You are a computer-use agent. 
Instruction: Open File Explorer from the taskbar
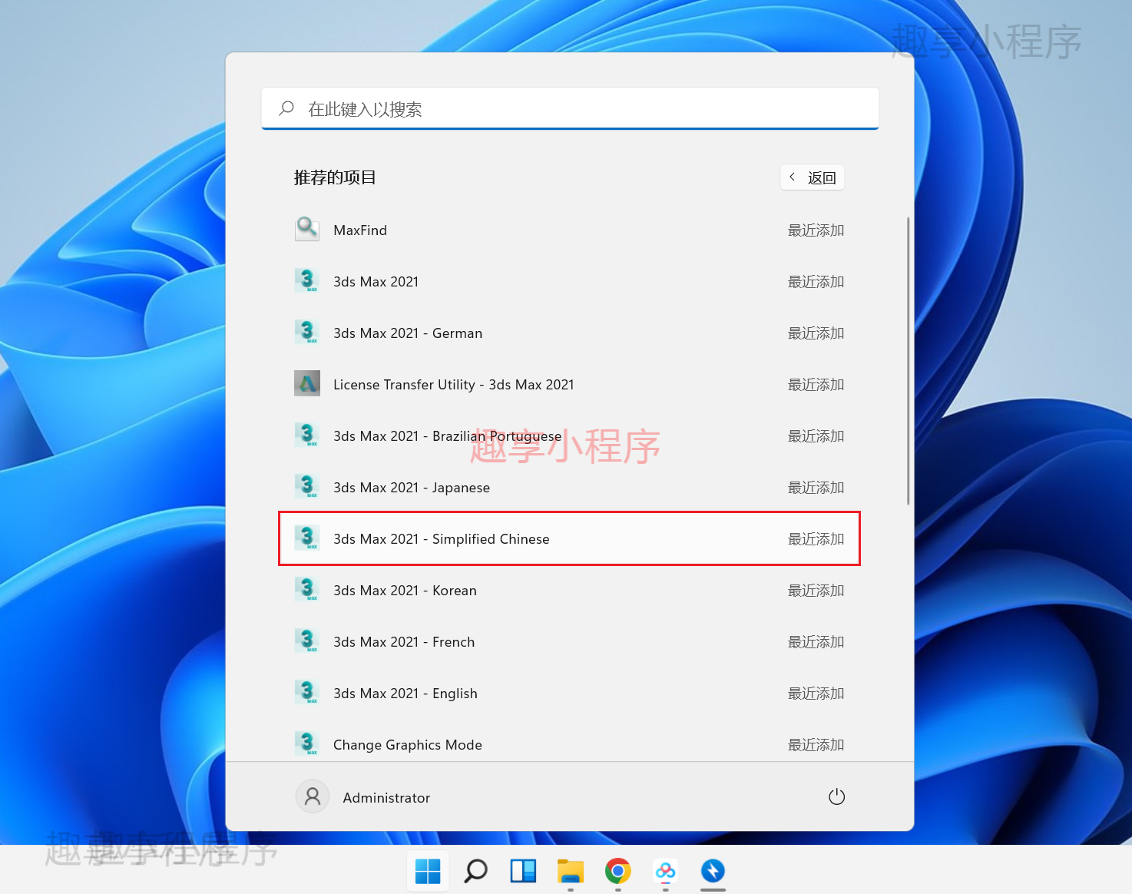(x=571, y=871)
